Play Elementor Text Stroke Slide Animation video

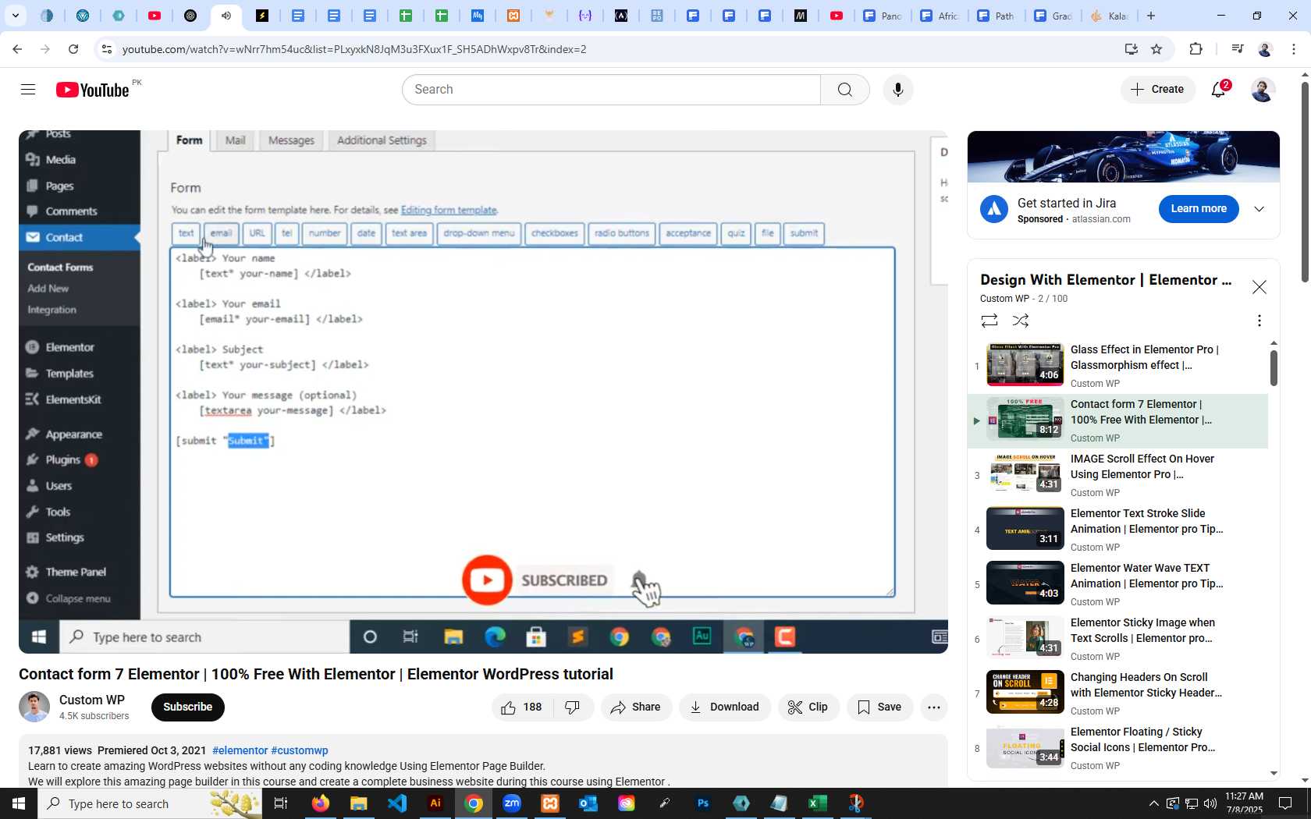click(1117, 530)
